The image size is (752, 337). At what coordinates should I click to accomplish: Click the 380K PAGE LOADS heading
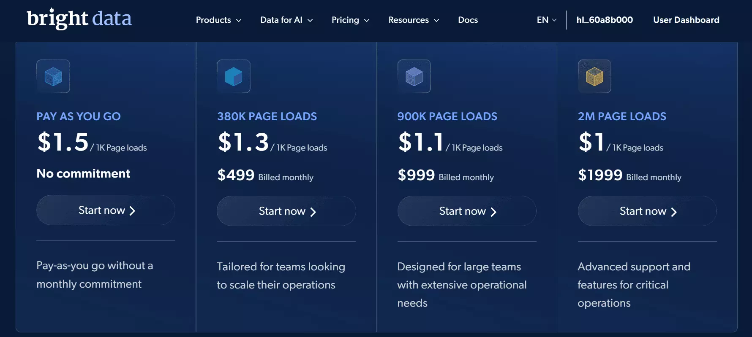tap(267, 116)
